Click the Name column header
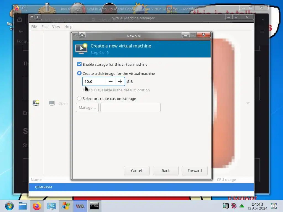283x212 pixels. [36, 180]
